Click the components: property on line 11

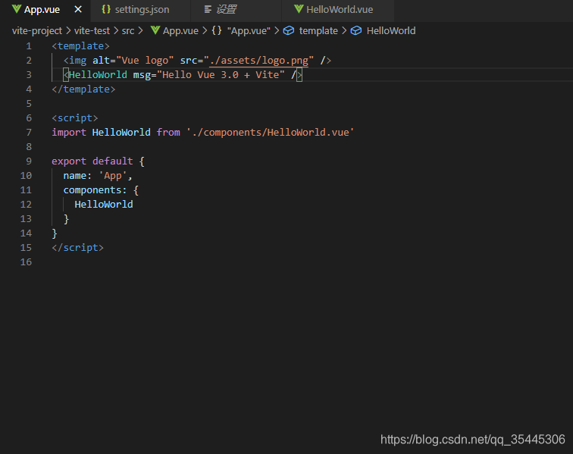[x=95, y=190]
